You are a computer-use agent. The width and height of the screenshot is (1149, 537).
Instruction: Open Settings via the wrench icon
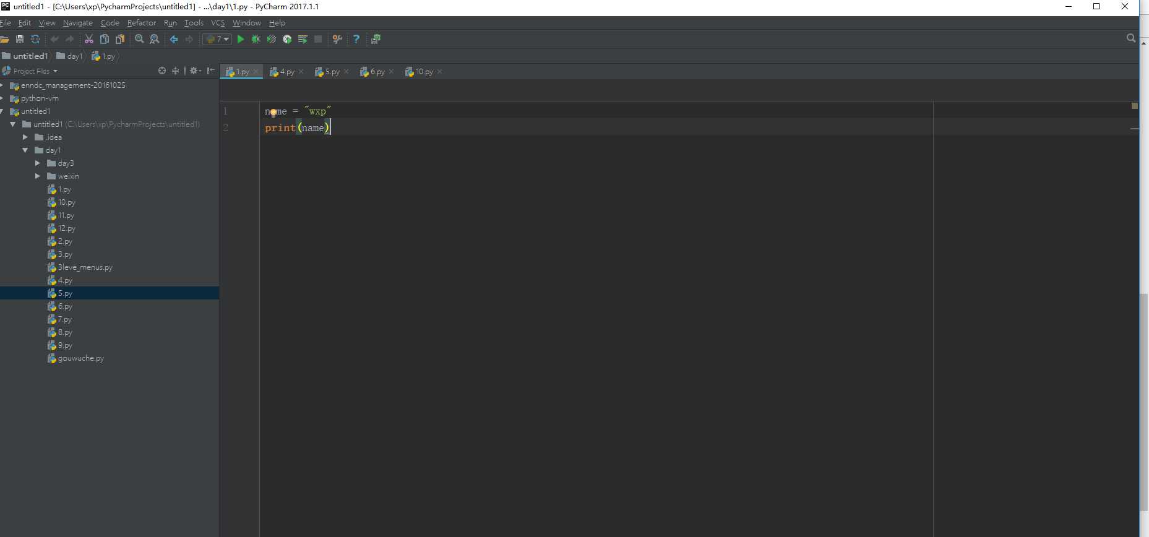point(337,39)
